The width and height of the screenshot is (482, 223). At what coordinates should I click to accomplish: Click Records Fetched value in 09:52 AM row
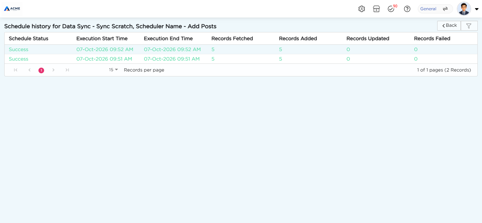pos(213,49)
